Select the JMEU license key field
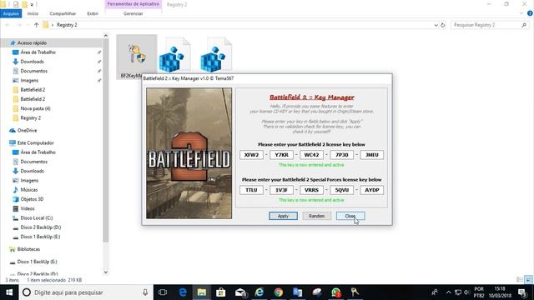 point(371,155)
